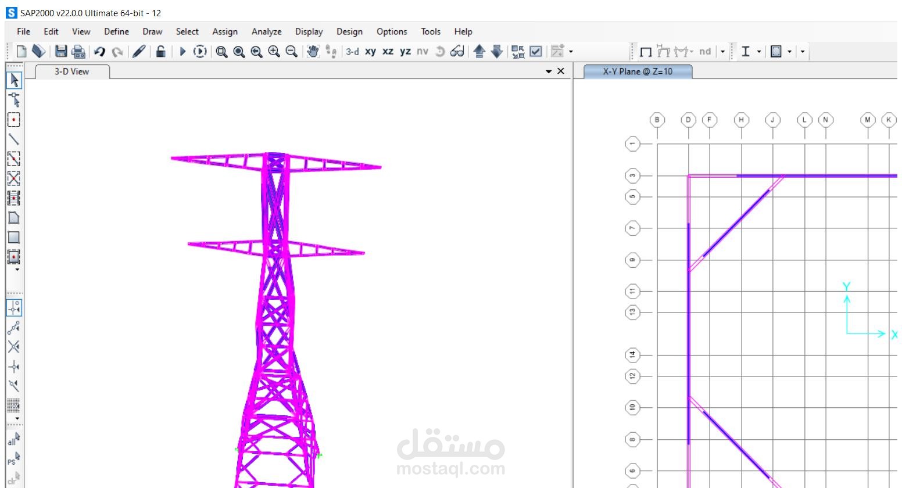Image resolution: width=902 pixels, height=488 pixels.
Task: Activate the Rubber Band Zoom tool
Action: point(221,51)
